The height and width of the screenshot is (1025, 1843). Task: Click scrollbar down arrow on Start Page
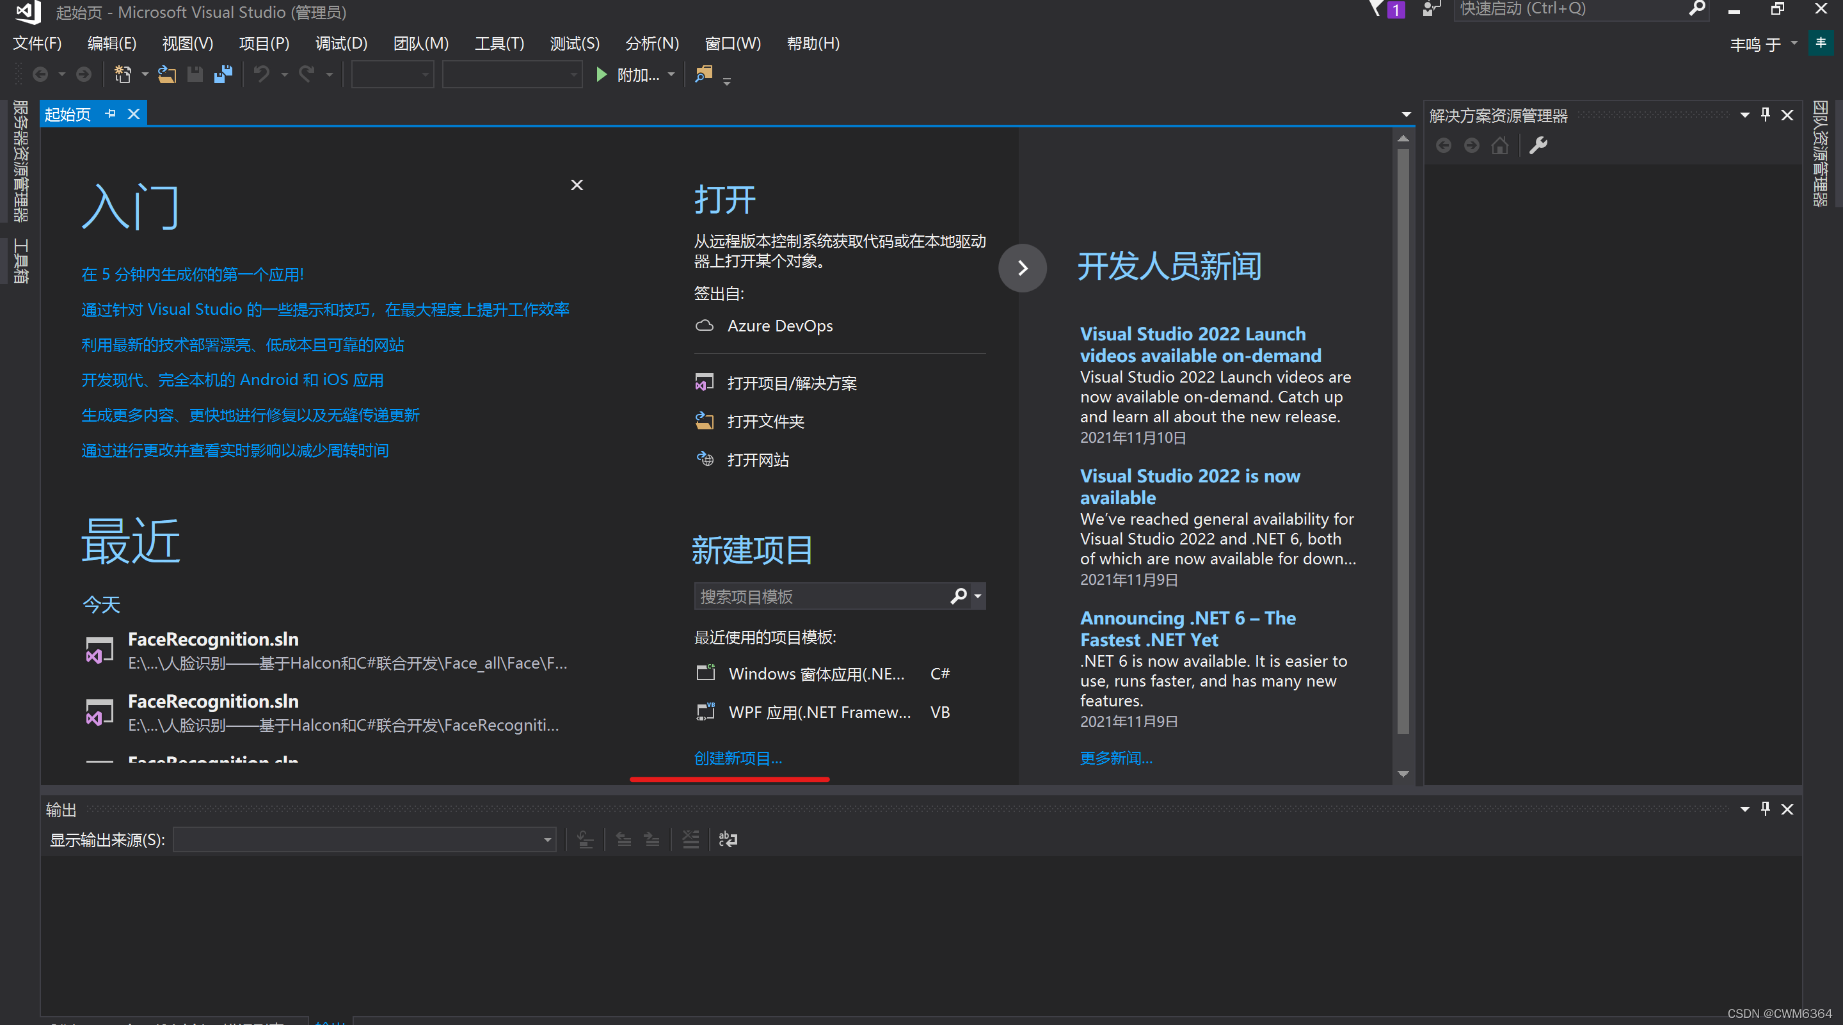(1403, 774)
